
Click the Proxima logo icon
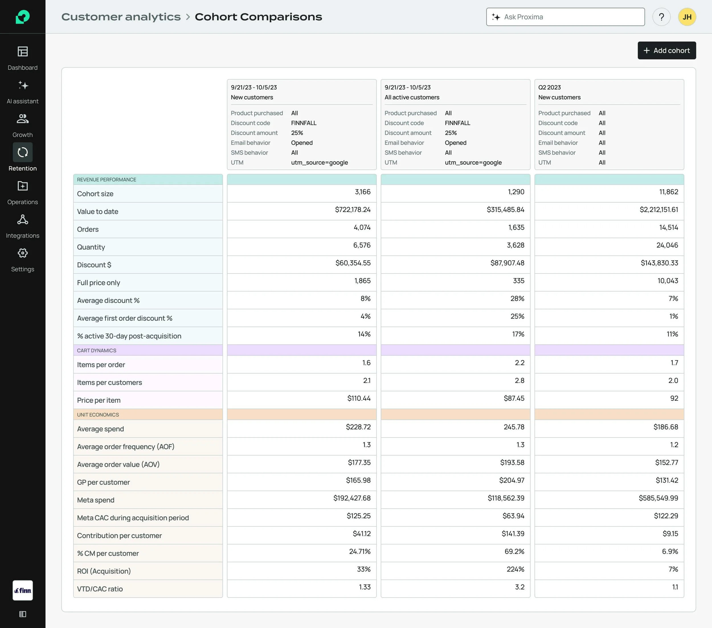coord(23,17)
